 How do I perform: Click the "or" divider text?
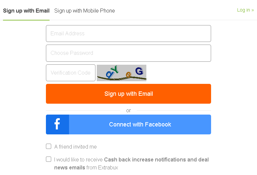tap(128, 110)
